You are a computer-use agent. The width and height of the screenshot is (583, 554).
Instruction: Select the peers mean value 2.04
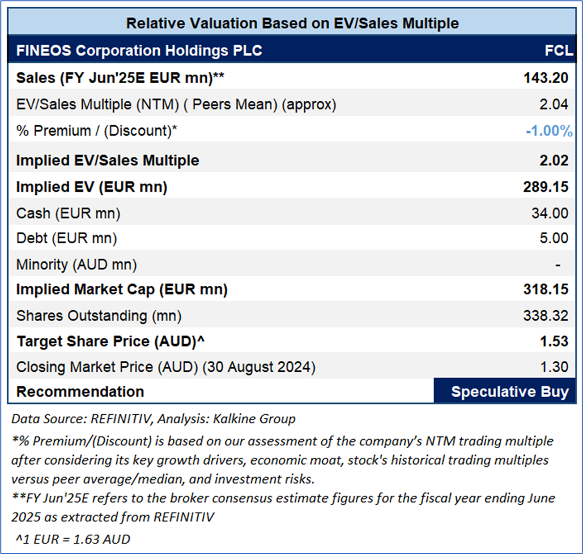(x=554, y=105)
